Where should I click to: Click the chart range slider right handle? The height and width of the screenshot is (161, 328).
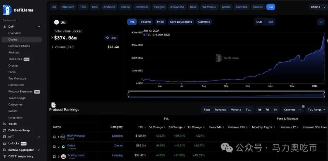pos(324,95)
